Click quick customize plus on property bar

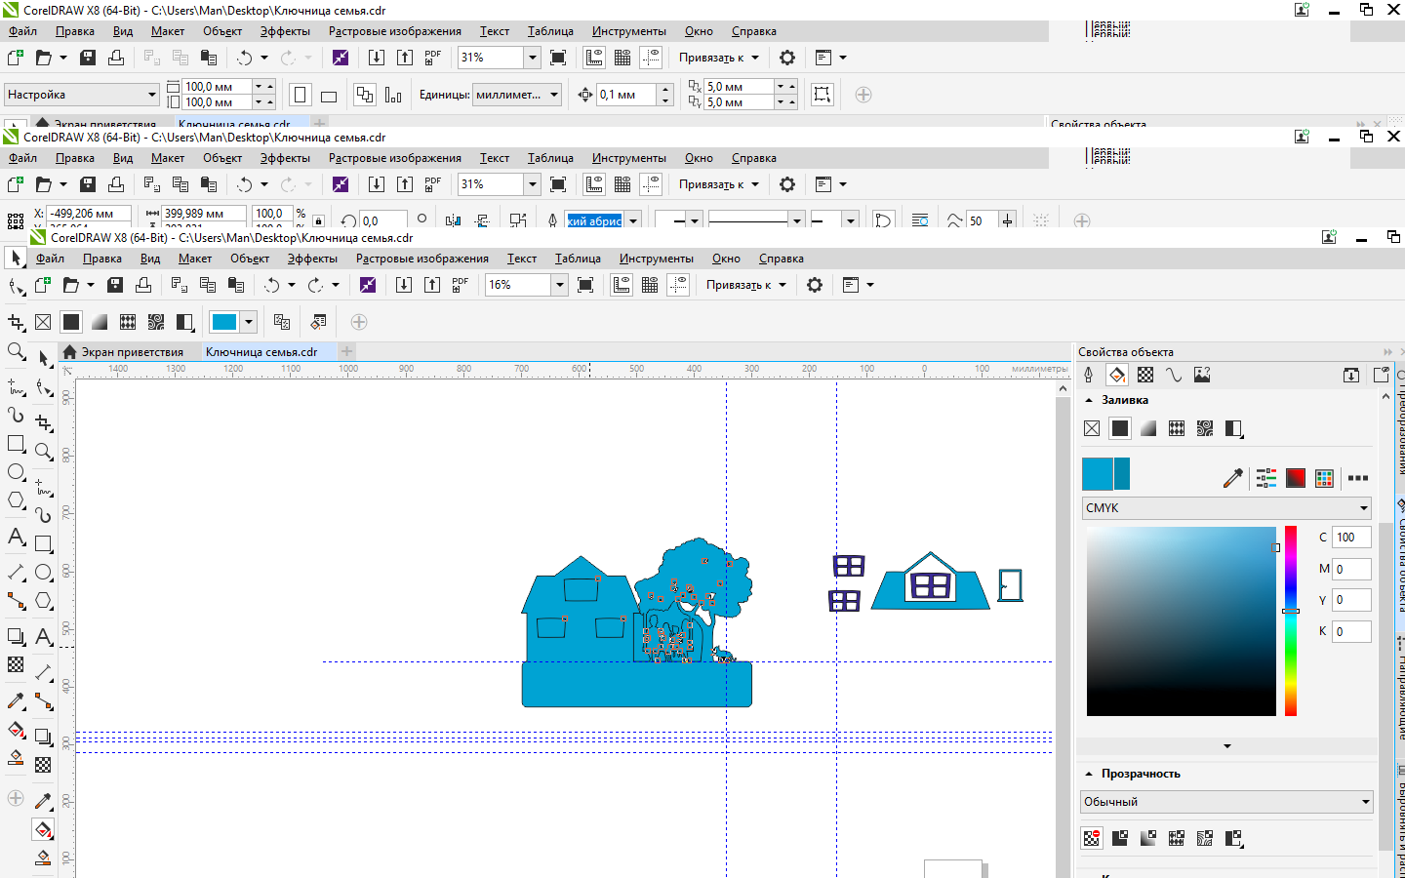(x=358, y=322)
